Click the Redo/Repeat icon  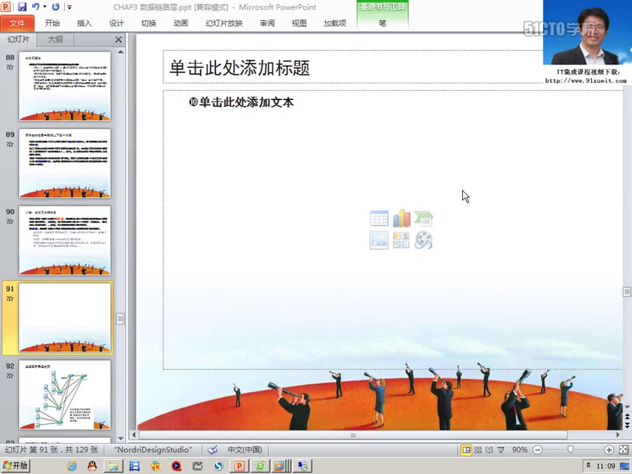point(55,7)
